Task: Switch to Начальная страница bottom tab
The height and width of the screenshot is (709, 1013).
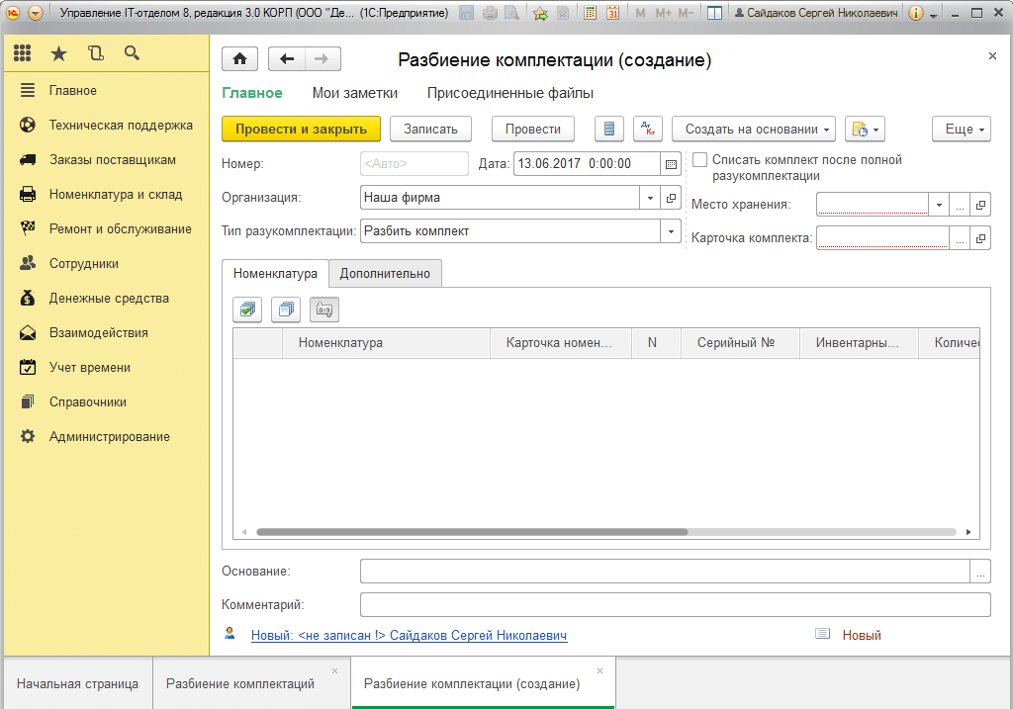Action: tap(77, 683)
